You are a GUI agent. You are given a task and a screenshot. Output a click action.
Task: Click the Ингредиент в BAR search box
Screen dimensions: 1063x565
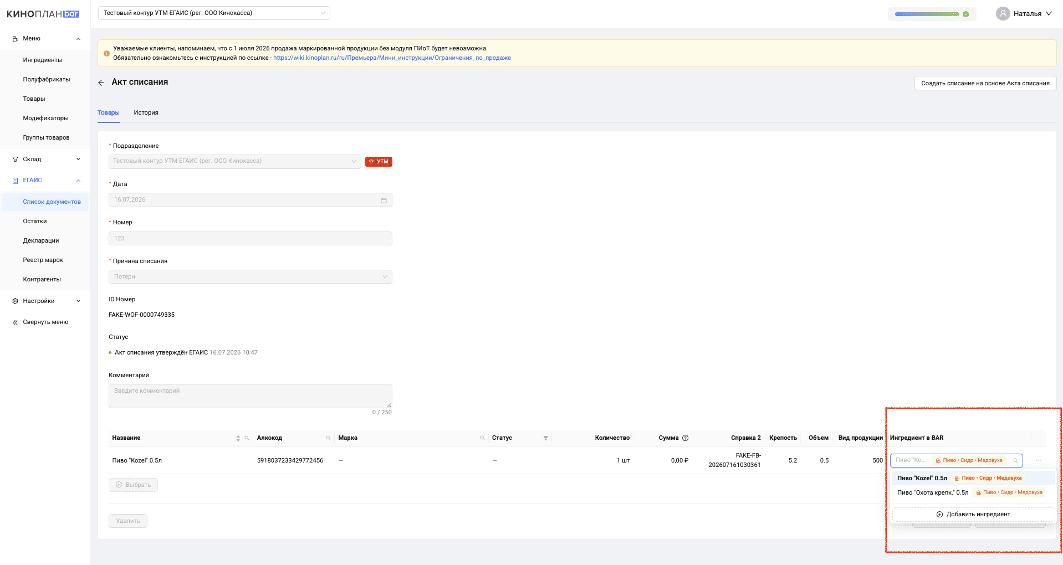tap(956, 460)
